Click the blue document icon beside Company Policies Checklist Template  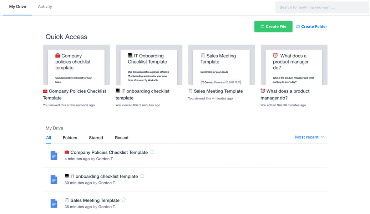coord(54,155)
